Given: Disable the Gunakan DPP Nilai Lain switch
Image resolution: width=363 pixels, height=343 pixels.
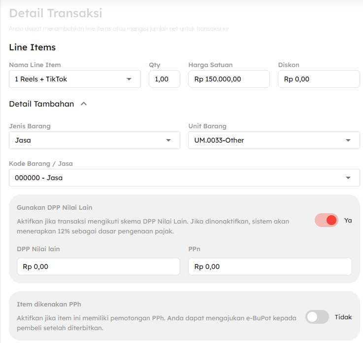Looking at the screenshot, I should point(327,220).
